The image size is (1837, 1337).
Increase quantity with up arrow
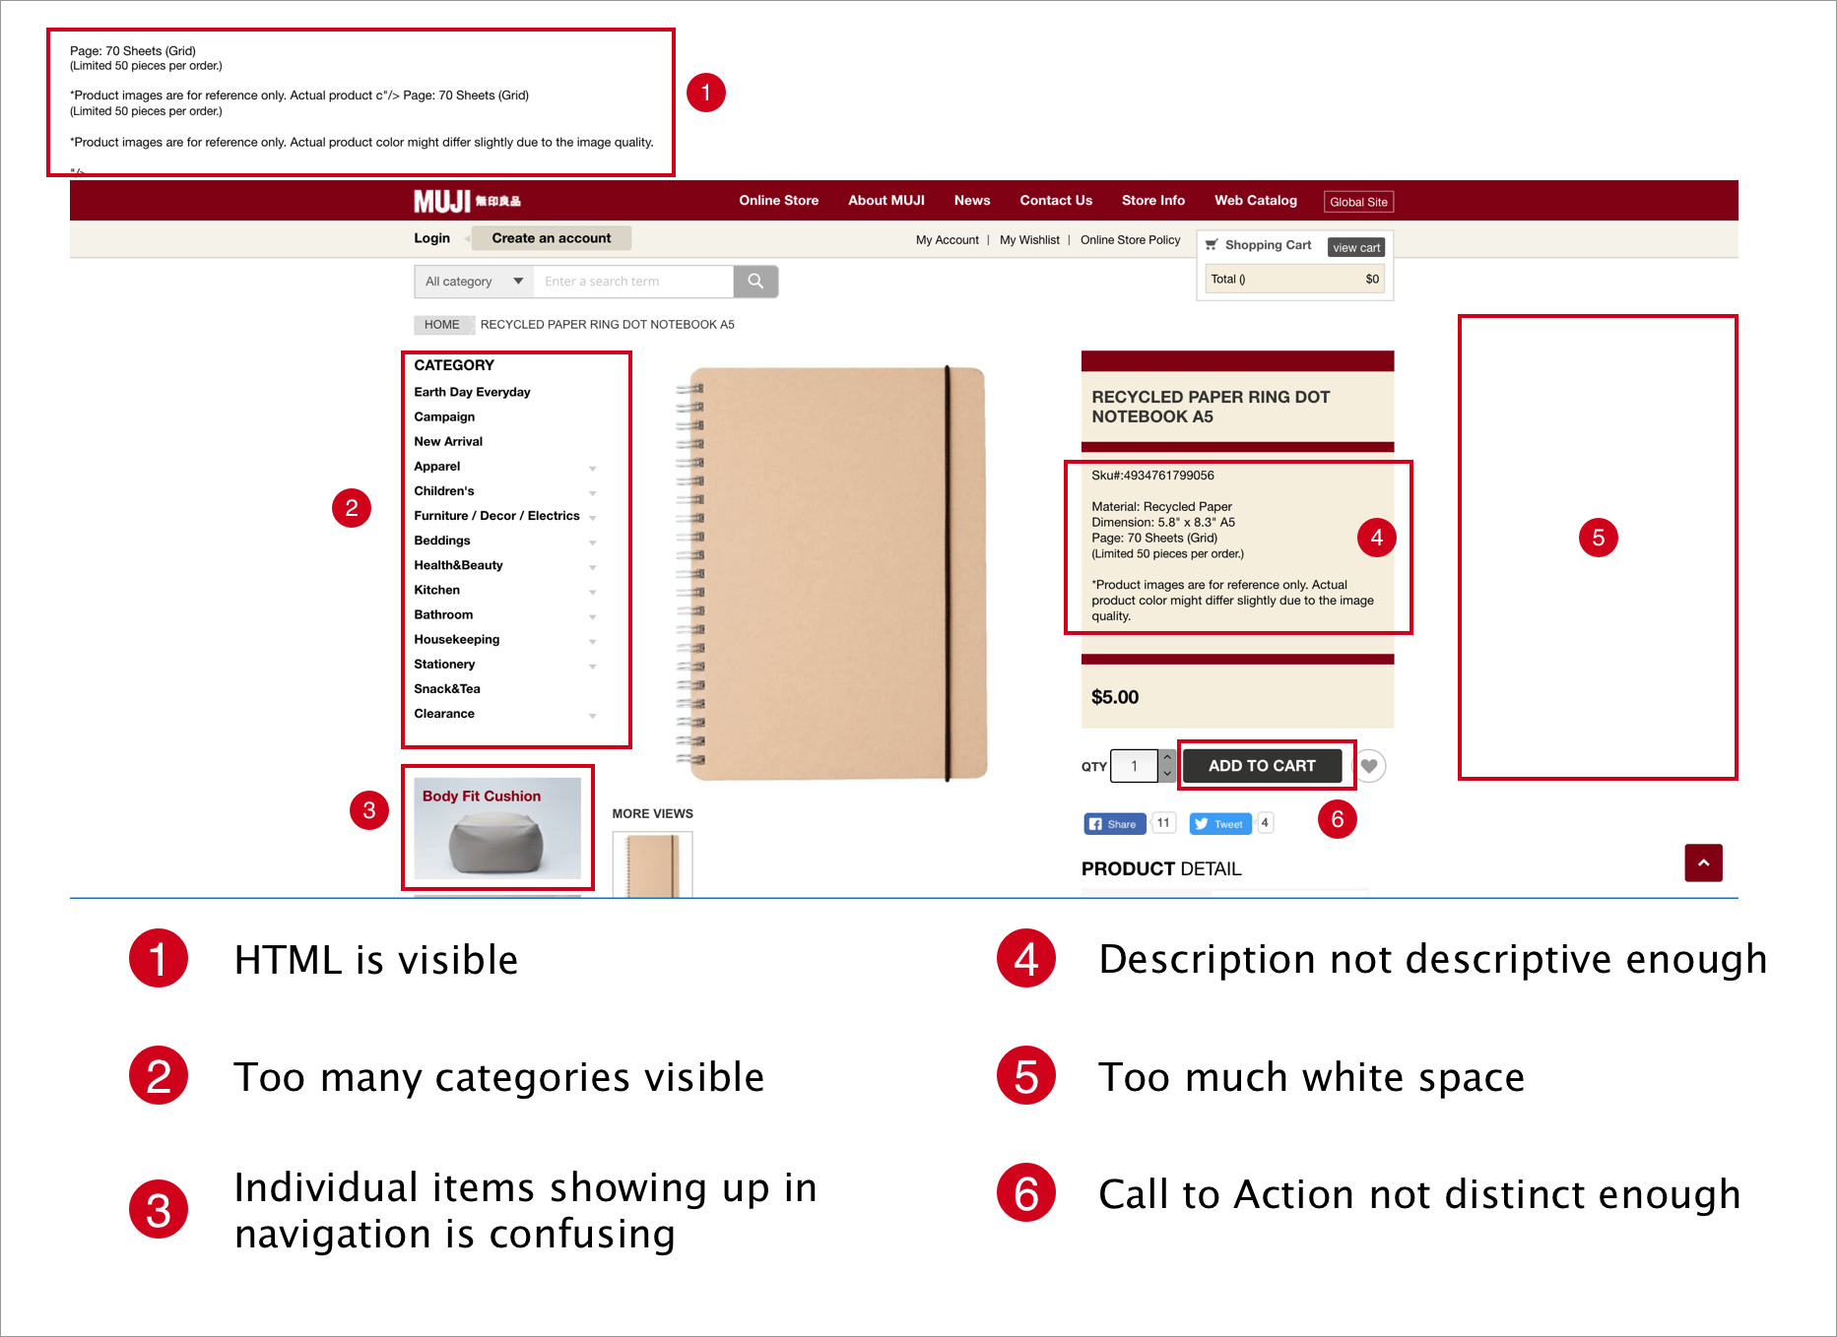tap(1167, 757)
